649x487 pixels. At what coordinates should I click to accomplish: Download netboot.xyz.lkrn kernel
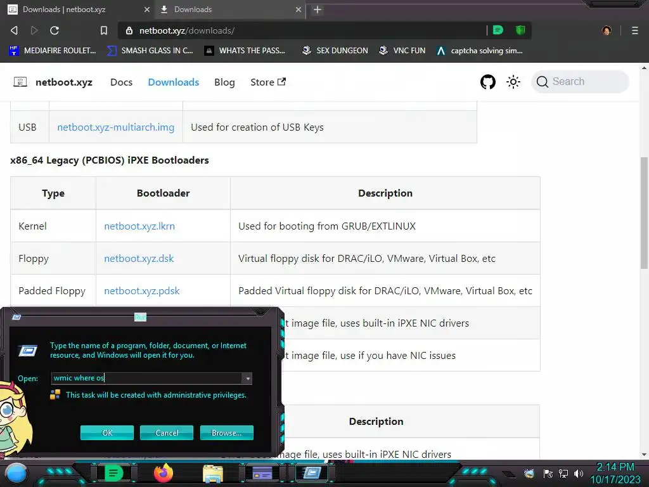(x=139, y=226)
